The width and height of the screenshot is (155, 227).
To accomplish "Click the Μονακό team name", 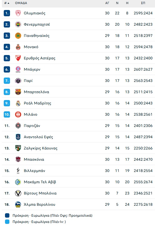I will coord(31,47).
